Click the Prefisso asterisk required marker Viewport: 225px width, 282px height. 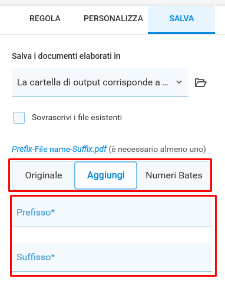point(52,211)
